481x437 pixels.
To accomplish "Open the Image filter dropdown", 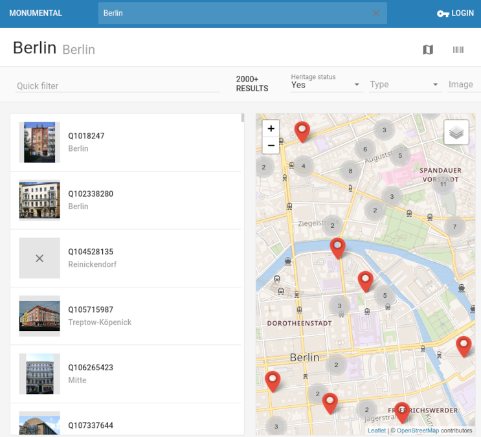I will 462,85.
